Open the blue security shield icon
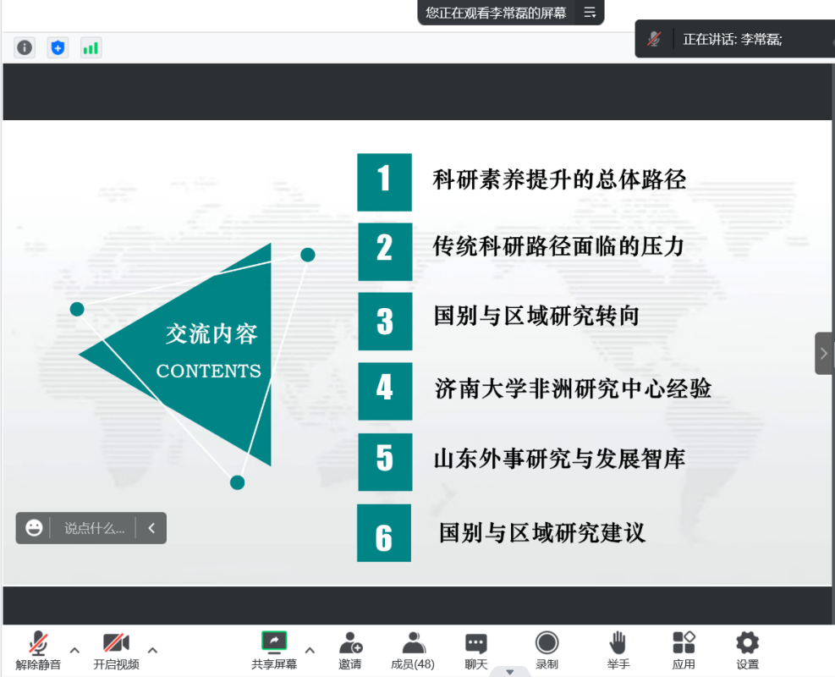The height and width of the screenshot is (677, 835). pyautogui.click(x=58, y=47)
